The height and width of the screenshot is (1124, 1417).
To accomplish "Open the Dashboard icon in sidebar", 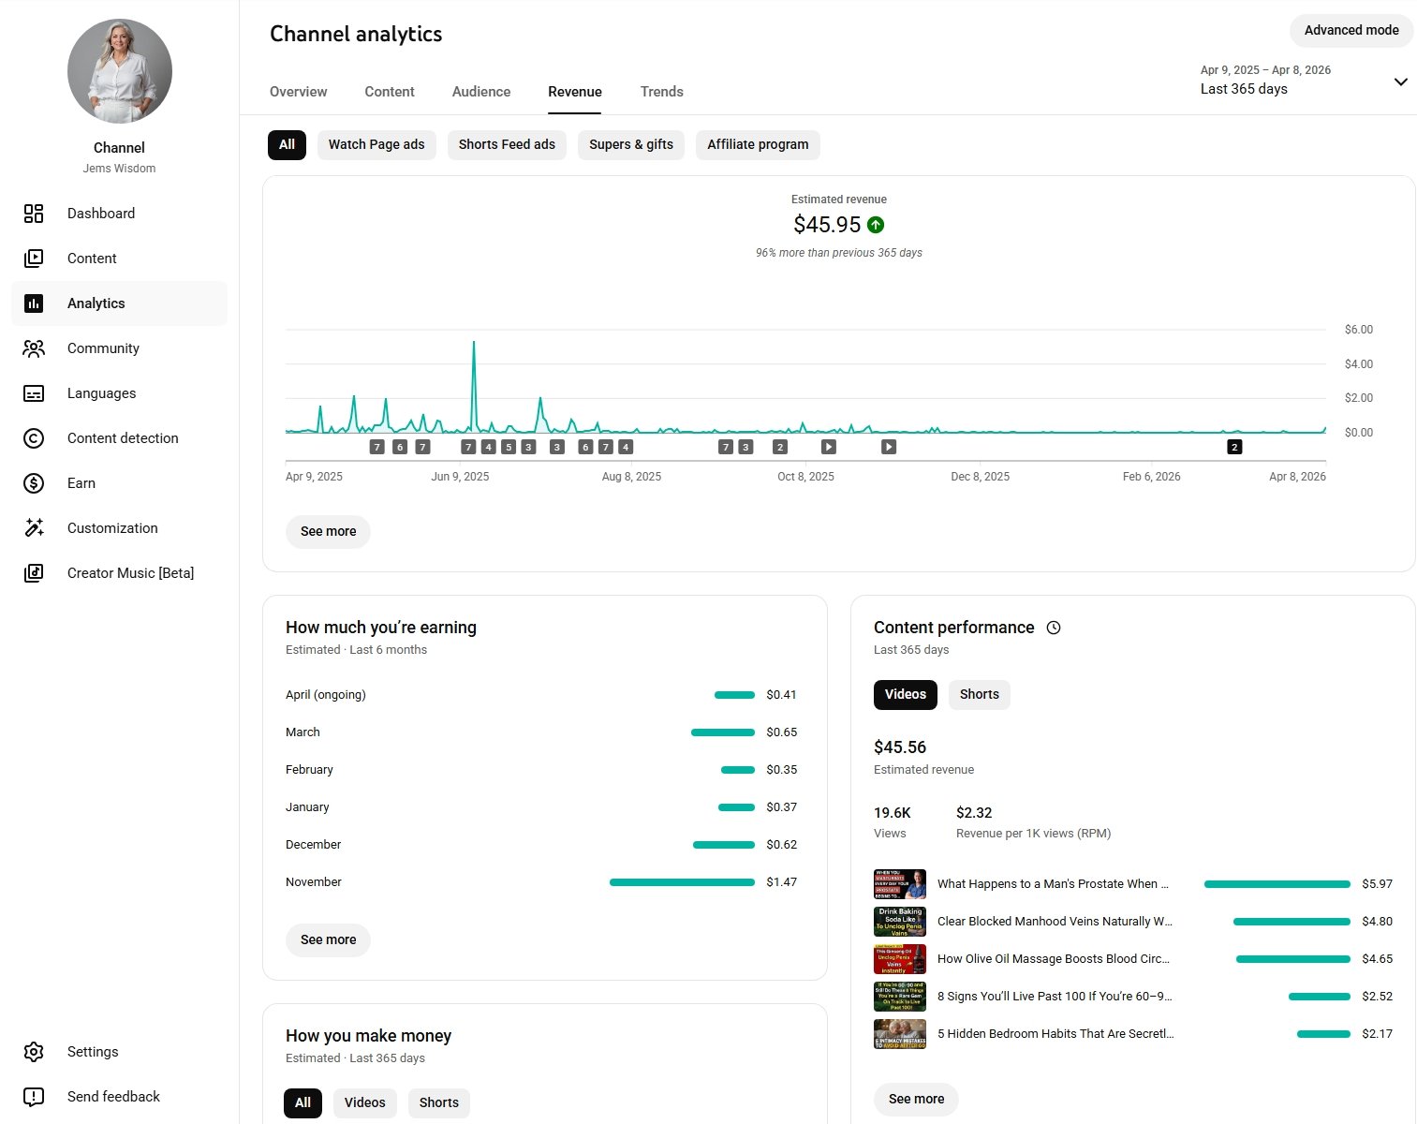I will click(34, 214).
